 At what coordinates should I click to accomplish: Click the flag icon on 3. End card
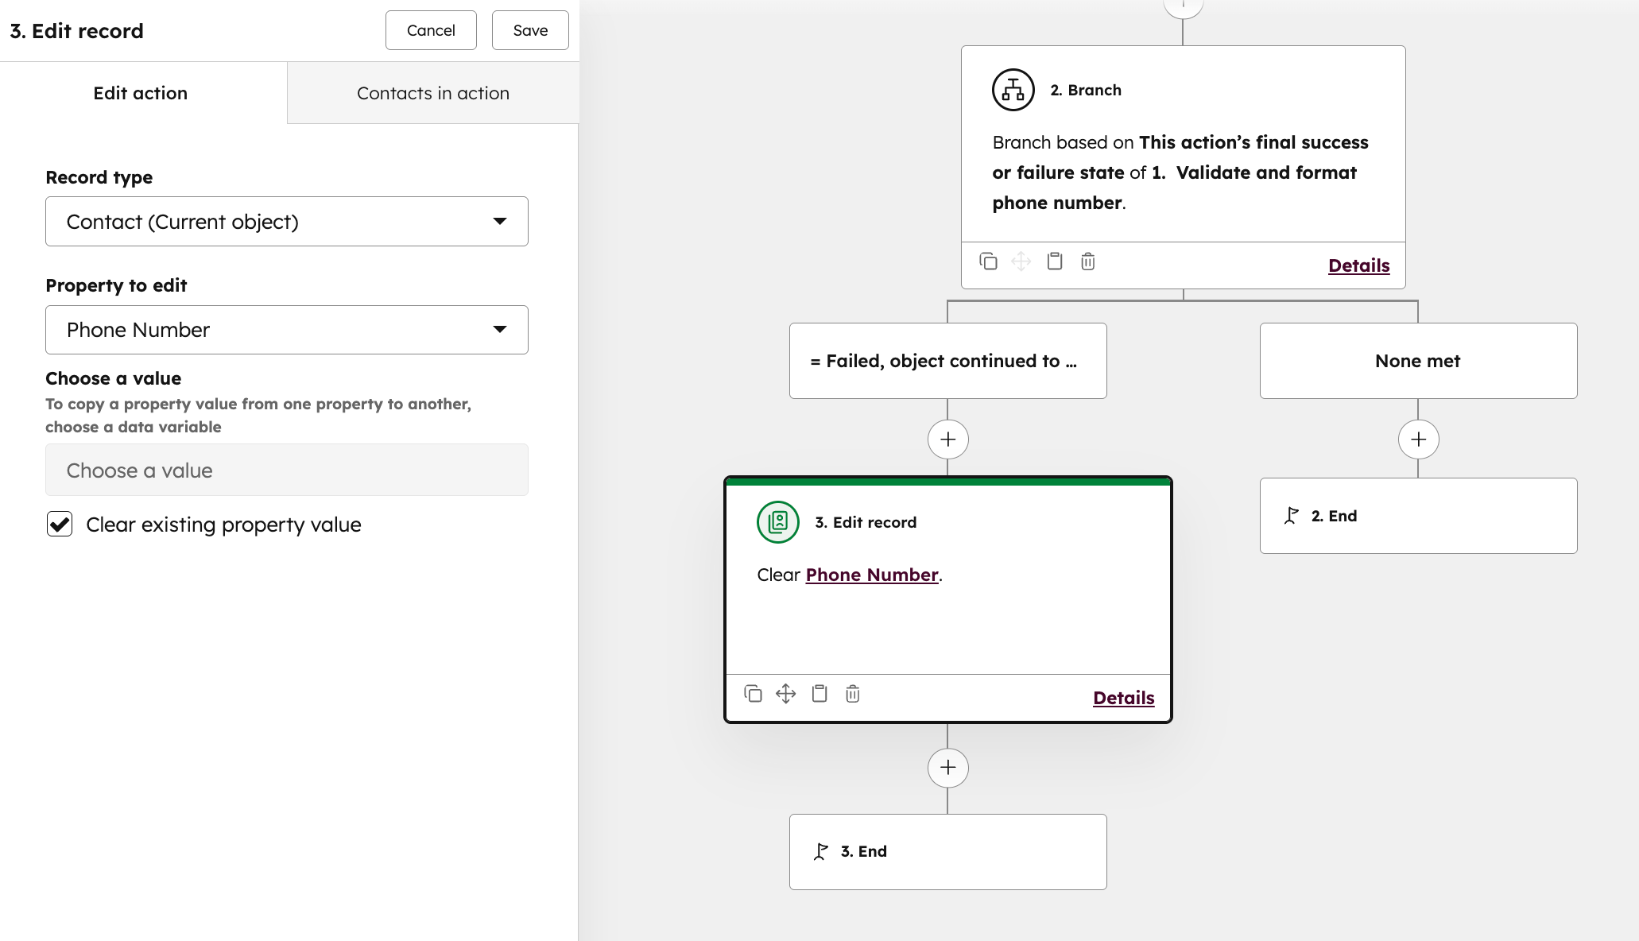[821, 850]
